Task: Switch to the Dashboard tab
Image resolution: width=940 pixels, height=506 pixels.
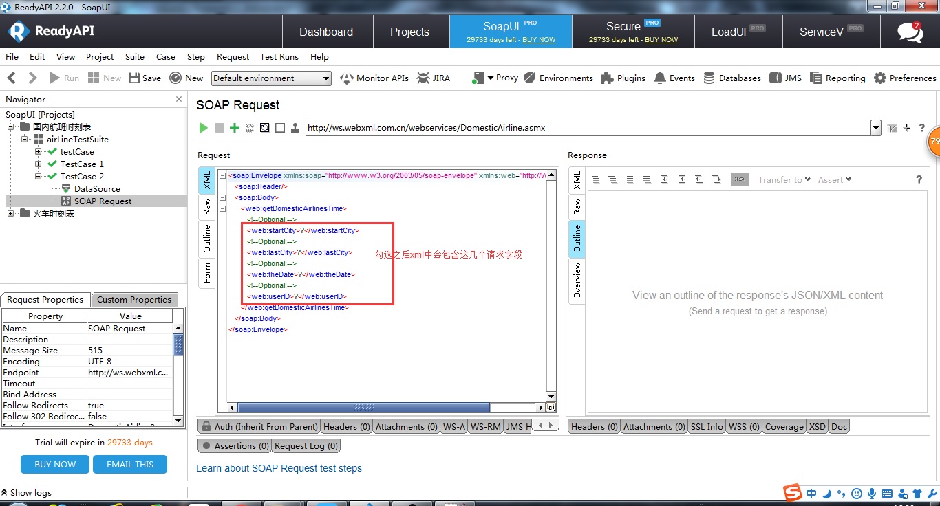Action: 326,32
